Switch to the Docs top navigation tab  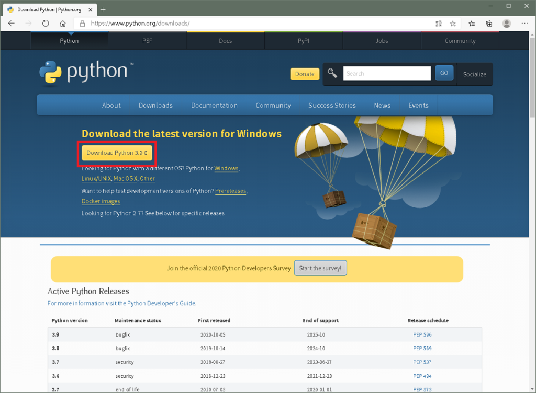pos(226,41)
